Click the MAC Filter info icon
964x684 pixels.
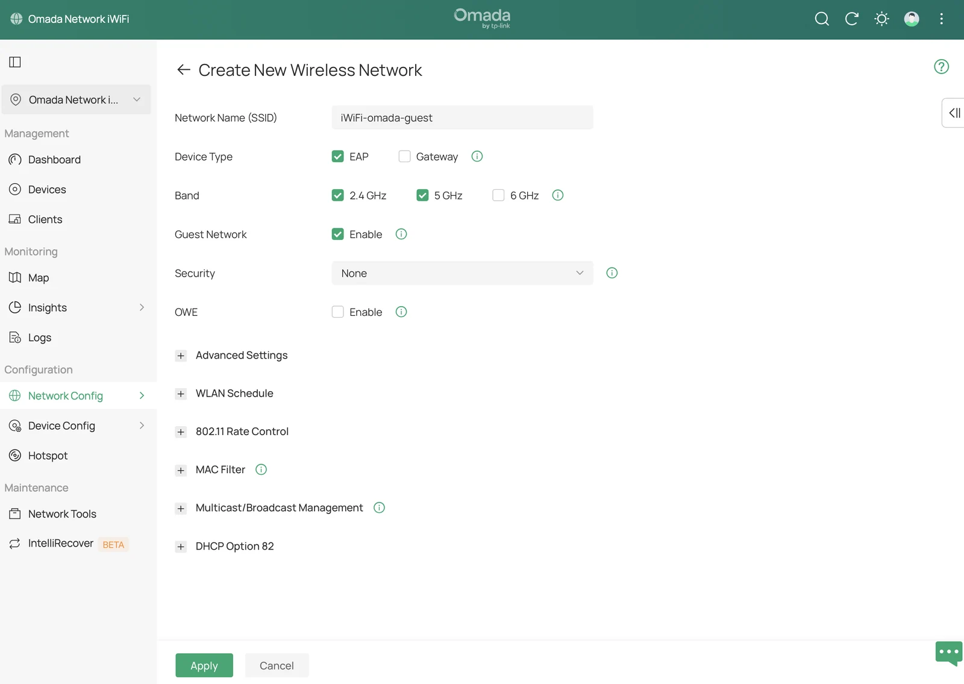[261, 469]
